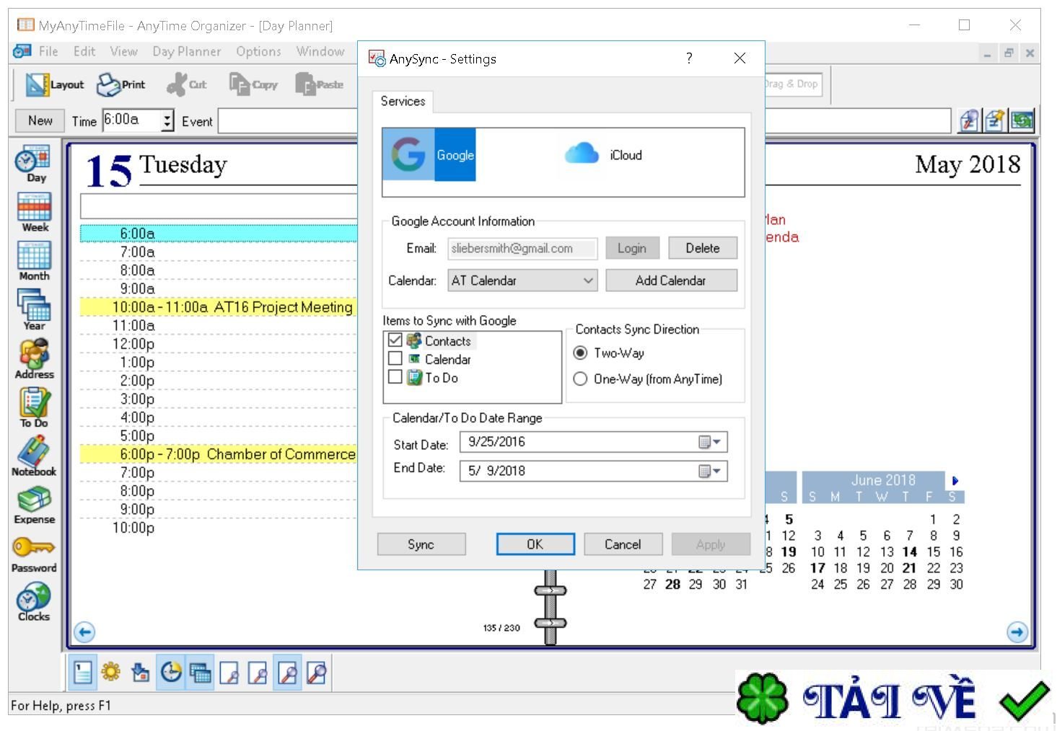Screen dimensions: 1057x731
Task: Uncheck the Contacts sync checkbox
Action: [x=395, y=340]
